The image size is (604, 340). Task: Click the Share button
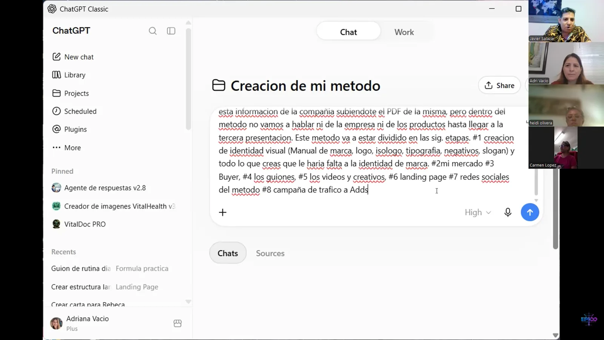pyautogui.click(x=499, y=85)
